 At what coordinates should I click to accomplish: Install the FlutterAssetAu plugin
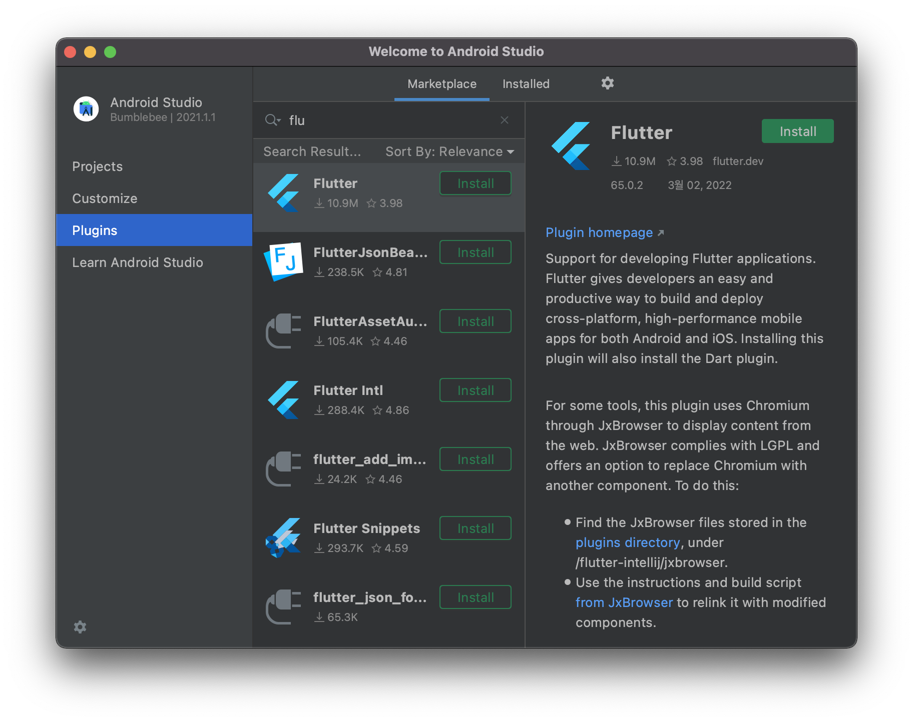[476, 321]
